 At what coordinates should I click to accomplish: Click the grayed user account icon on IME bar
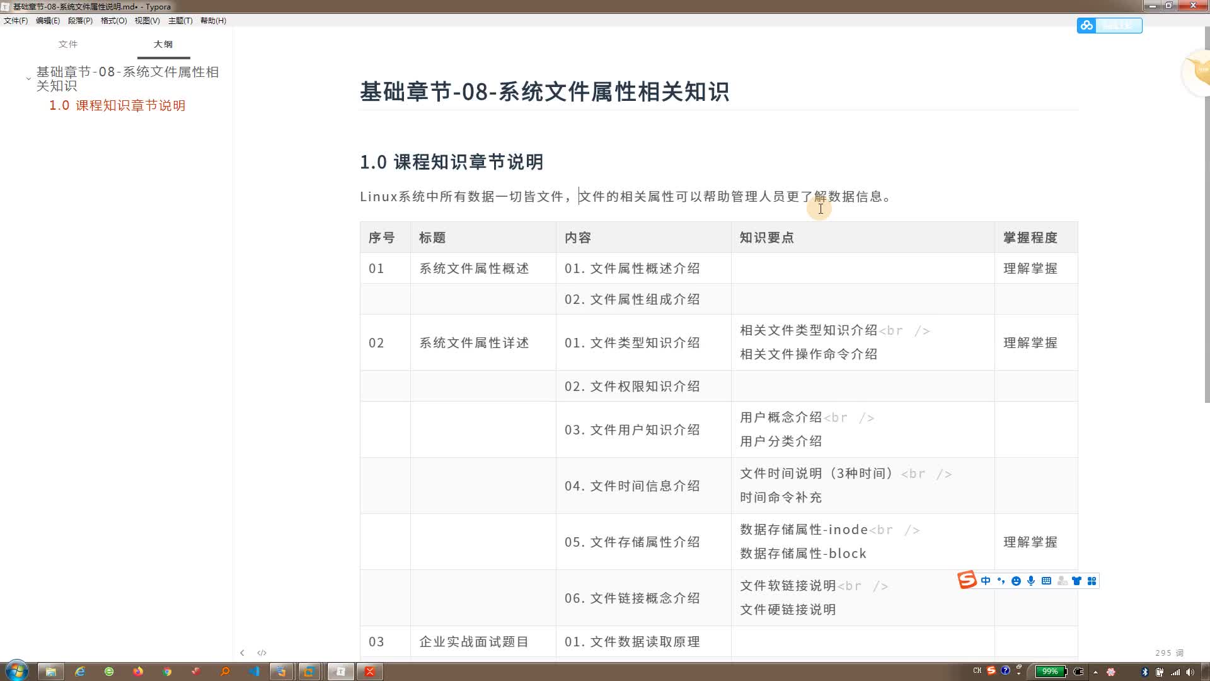tap(1062, 581)
